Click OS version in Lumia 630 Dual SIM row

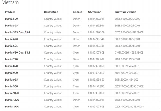click(x=96, y=53)
